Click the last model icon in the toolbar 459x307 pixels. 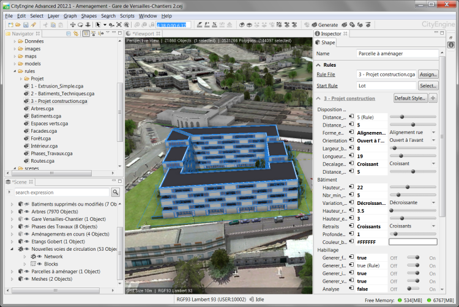(x=368, y=25)
